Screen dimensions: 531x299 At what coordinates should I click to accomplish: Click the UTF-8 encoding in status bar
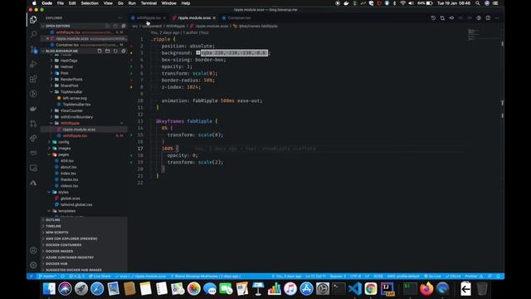coord(355,277)
